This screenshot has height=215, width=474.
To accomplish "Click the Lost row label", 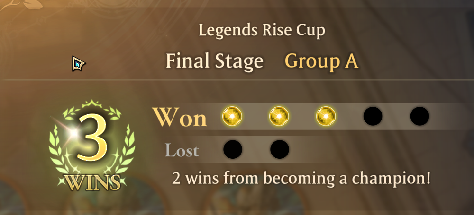I will pyautogui.click(x=182, y=150).
